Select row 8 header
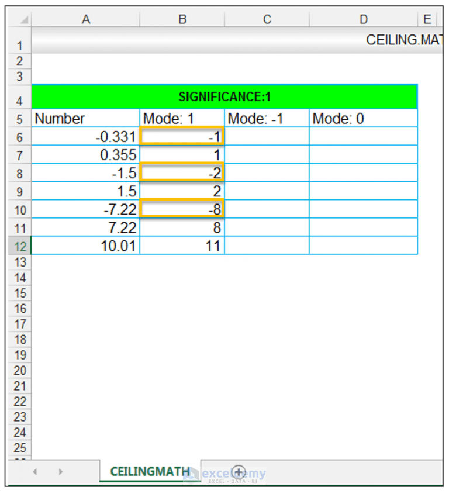This screenshot has width=449, height=494. point(19,173)
